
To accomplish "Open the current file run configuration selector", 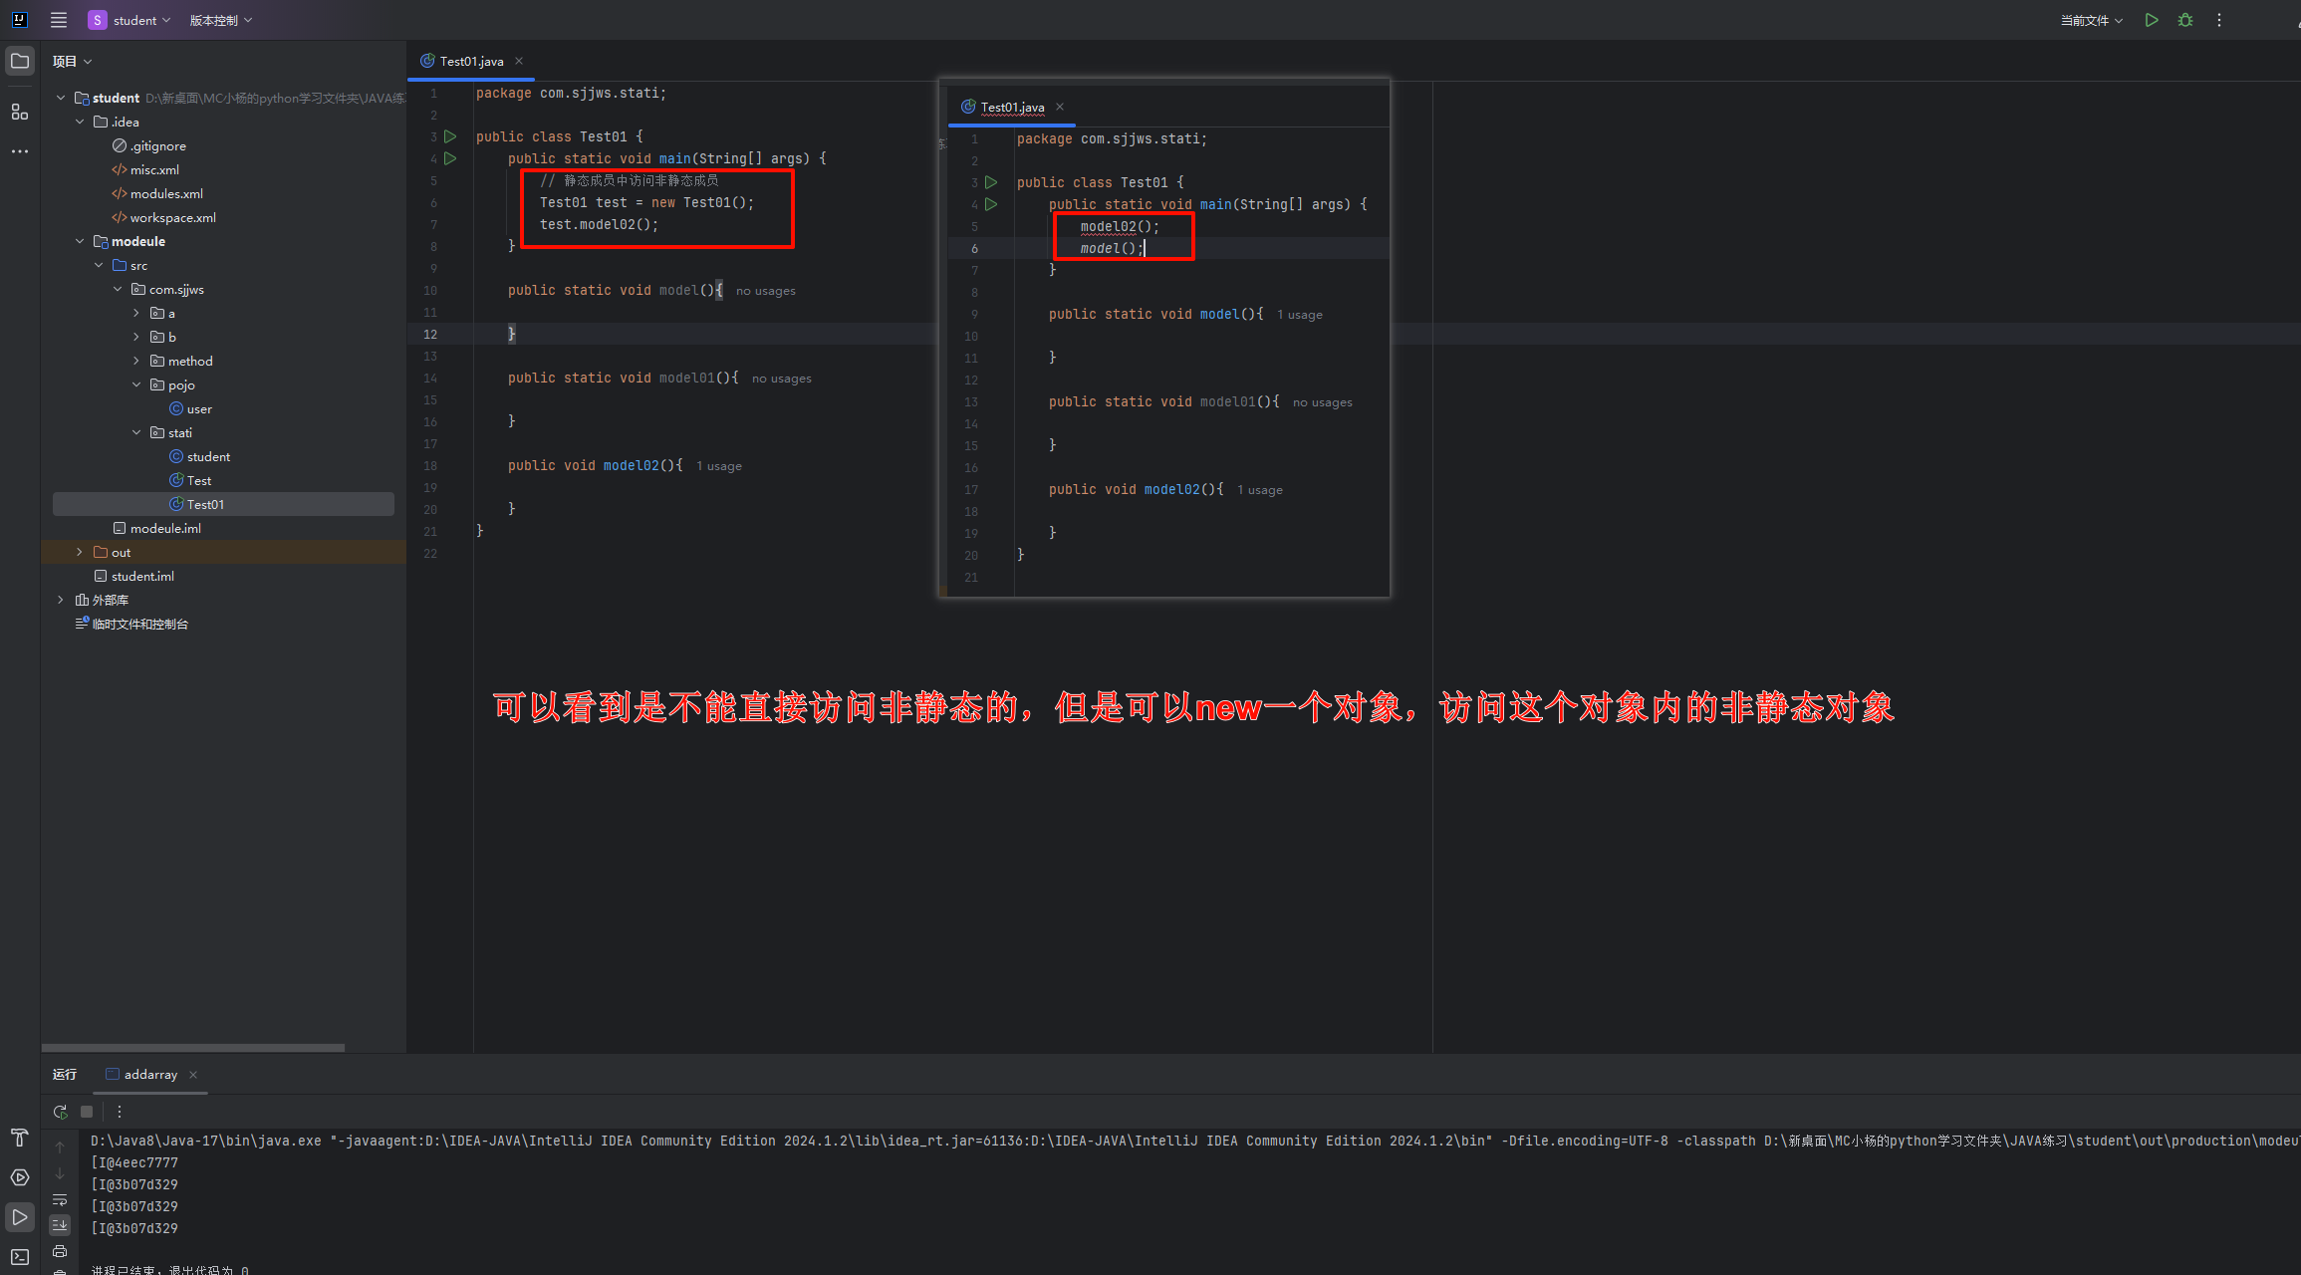I will coord(2091,20).
